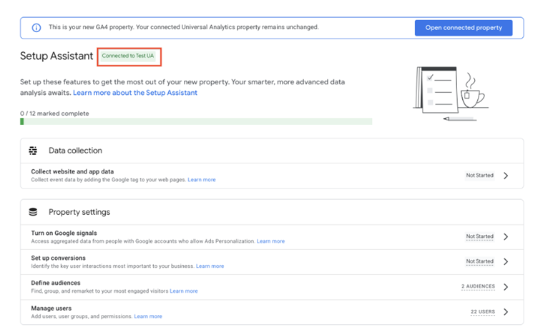Click the Connected to Test UA badge
558x332 pixels.
pyautogui.click(x=128, y=56)
